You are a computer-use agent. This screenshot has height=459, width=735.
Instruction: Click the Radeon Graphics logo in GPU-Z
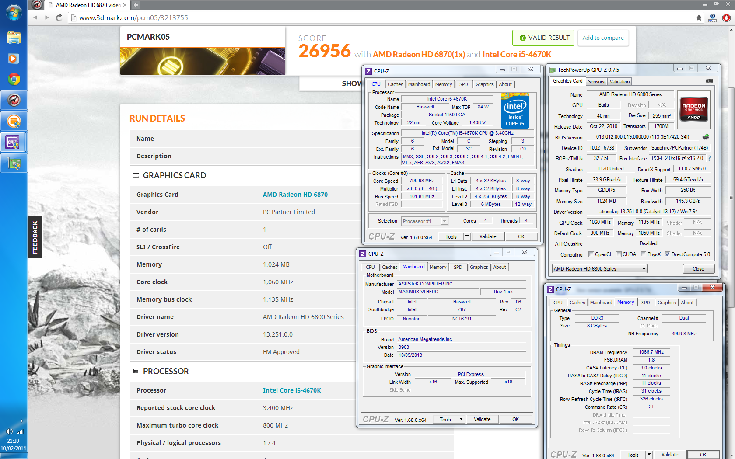point(693,109)
